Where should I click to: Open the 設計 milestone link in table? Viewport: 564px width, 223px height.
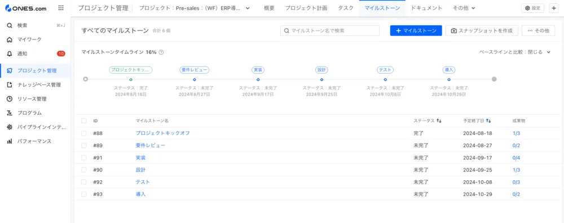(140, 170)
